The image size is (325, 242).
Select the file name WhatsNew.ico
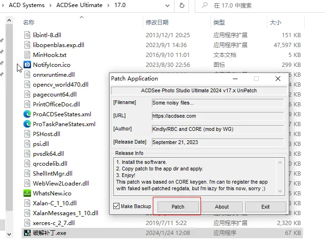[52, 193]
